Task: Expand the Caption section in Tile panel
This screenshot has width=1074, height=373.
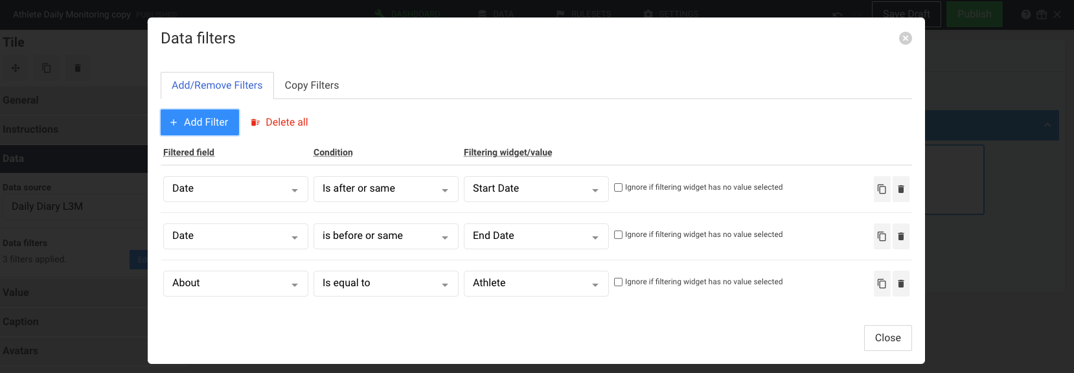Action: pyautogui.click(x=74, y=322)
